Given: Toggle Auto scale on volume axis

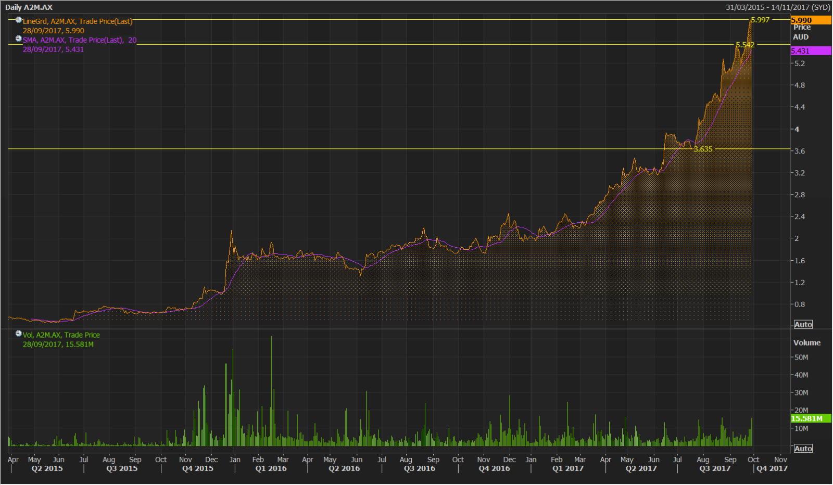Looking at the screenshot, I should (803, 449).
